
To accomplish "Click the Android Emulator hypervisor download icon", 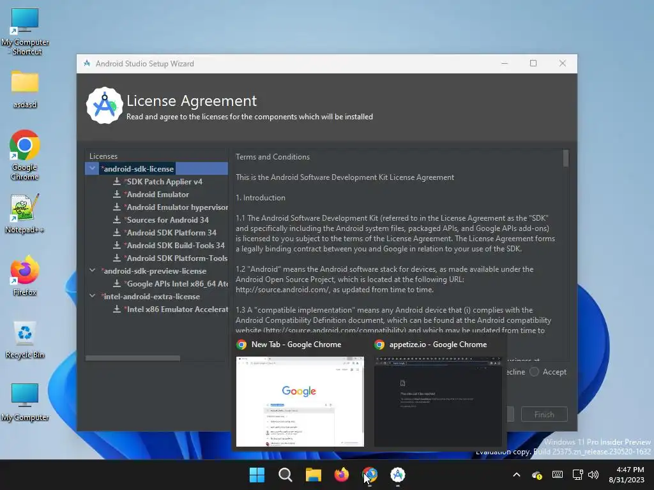I will (x=117, y=207).
